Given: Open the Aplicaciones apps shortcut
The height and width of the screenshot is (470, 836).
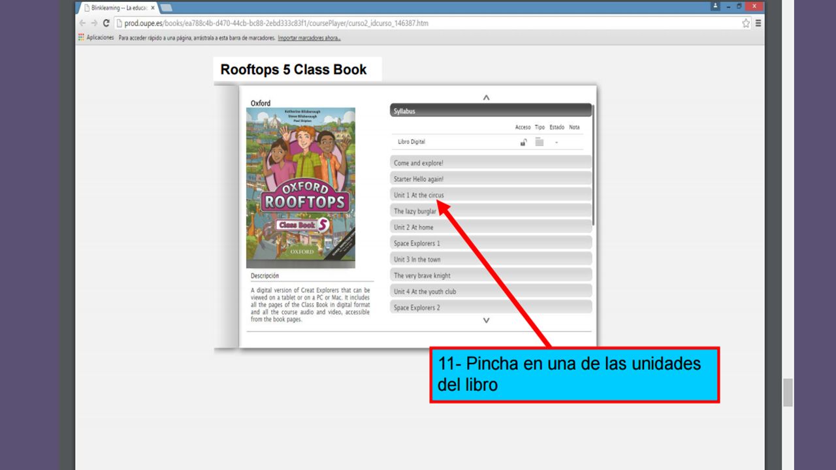Looking at the screenshot, I should point(96,38).
